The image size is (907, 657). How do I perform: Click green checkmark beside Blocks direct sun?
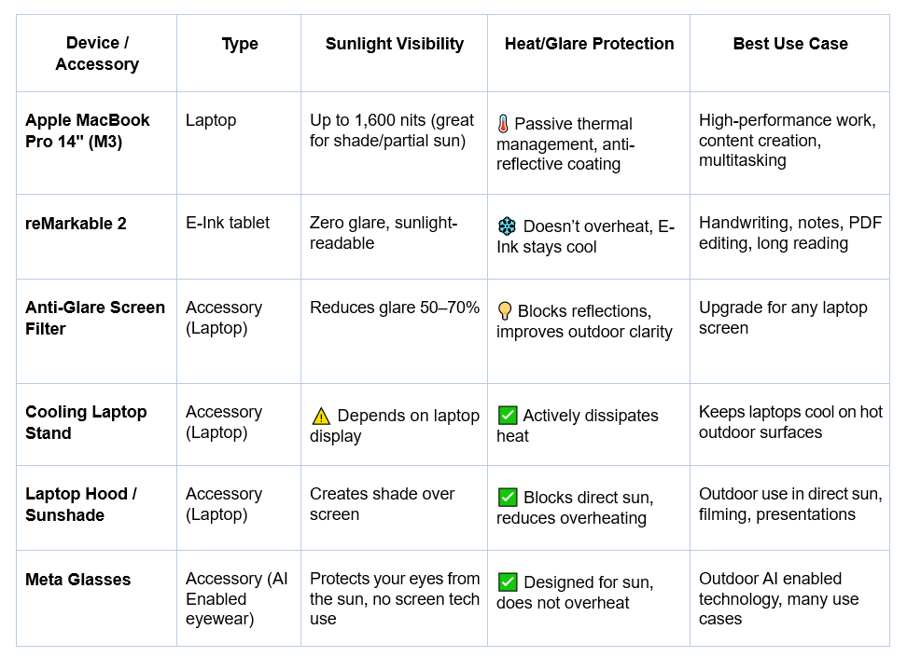(x=508, y=498)
